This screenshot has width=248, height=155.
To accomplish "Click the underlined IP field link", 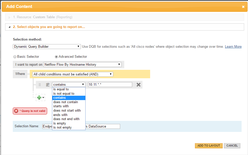I will click(x=47, y=84).
